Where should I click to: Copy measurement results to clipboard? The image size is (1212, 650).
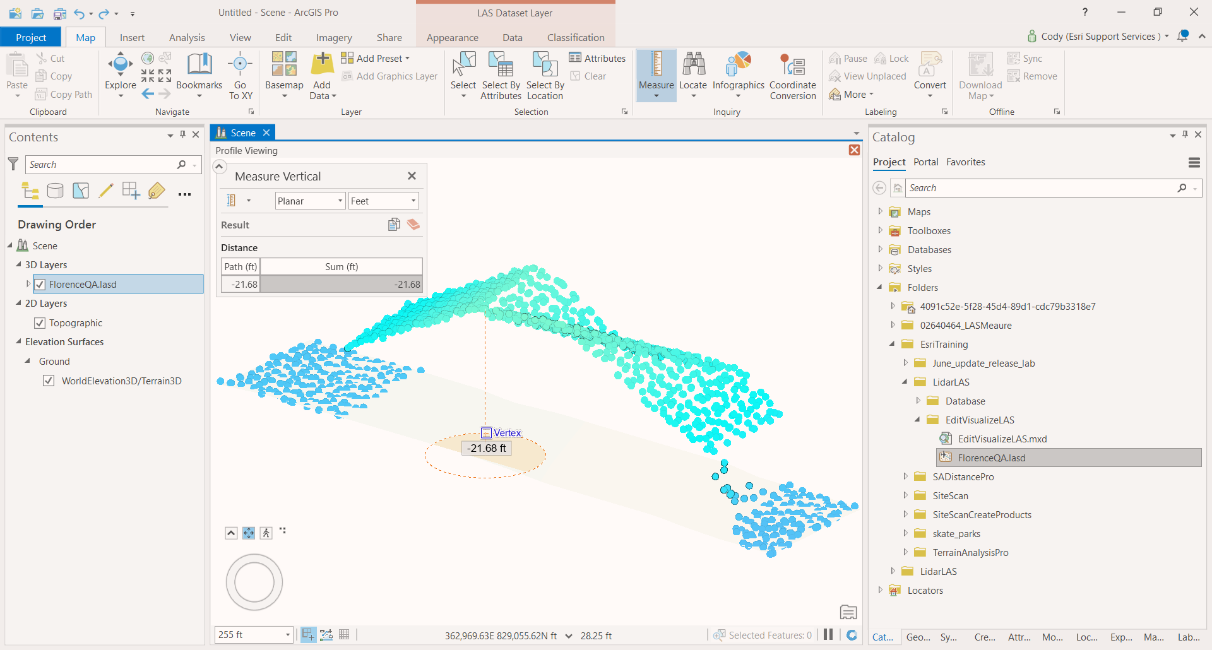coord(394,225)
